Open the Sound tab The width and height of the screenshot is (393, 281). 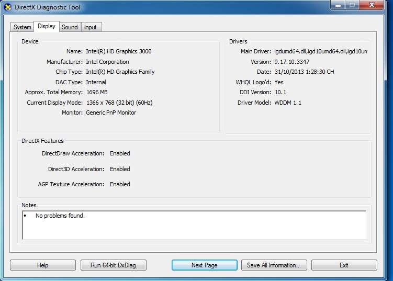click(70, 27)
